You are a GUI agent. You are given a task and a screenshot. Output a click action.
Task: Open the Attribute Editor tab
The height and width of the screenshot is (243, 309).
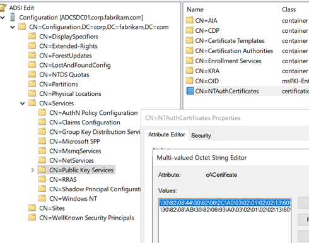click(166, 134)
